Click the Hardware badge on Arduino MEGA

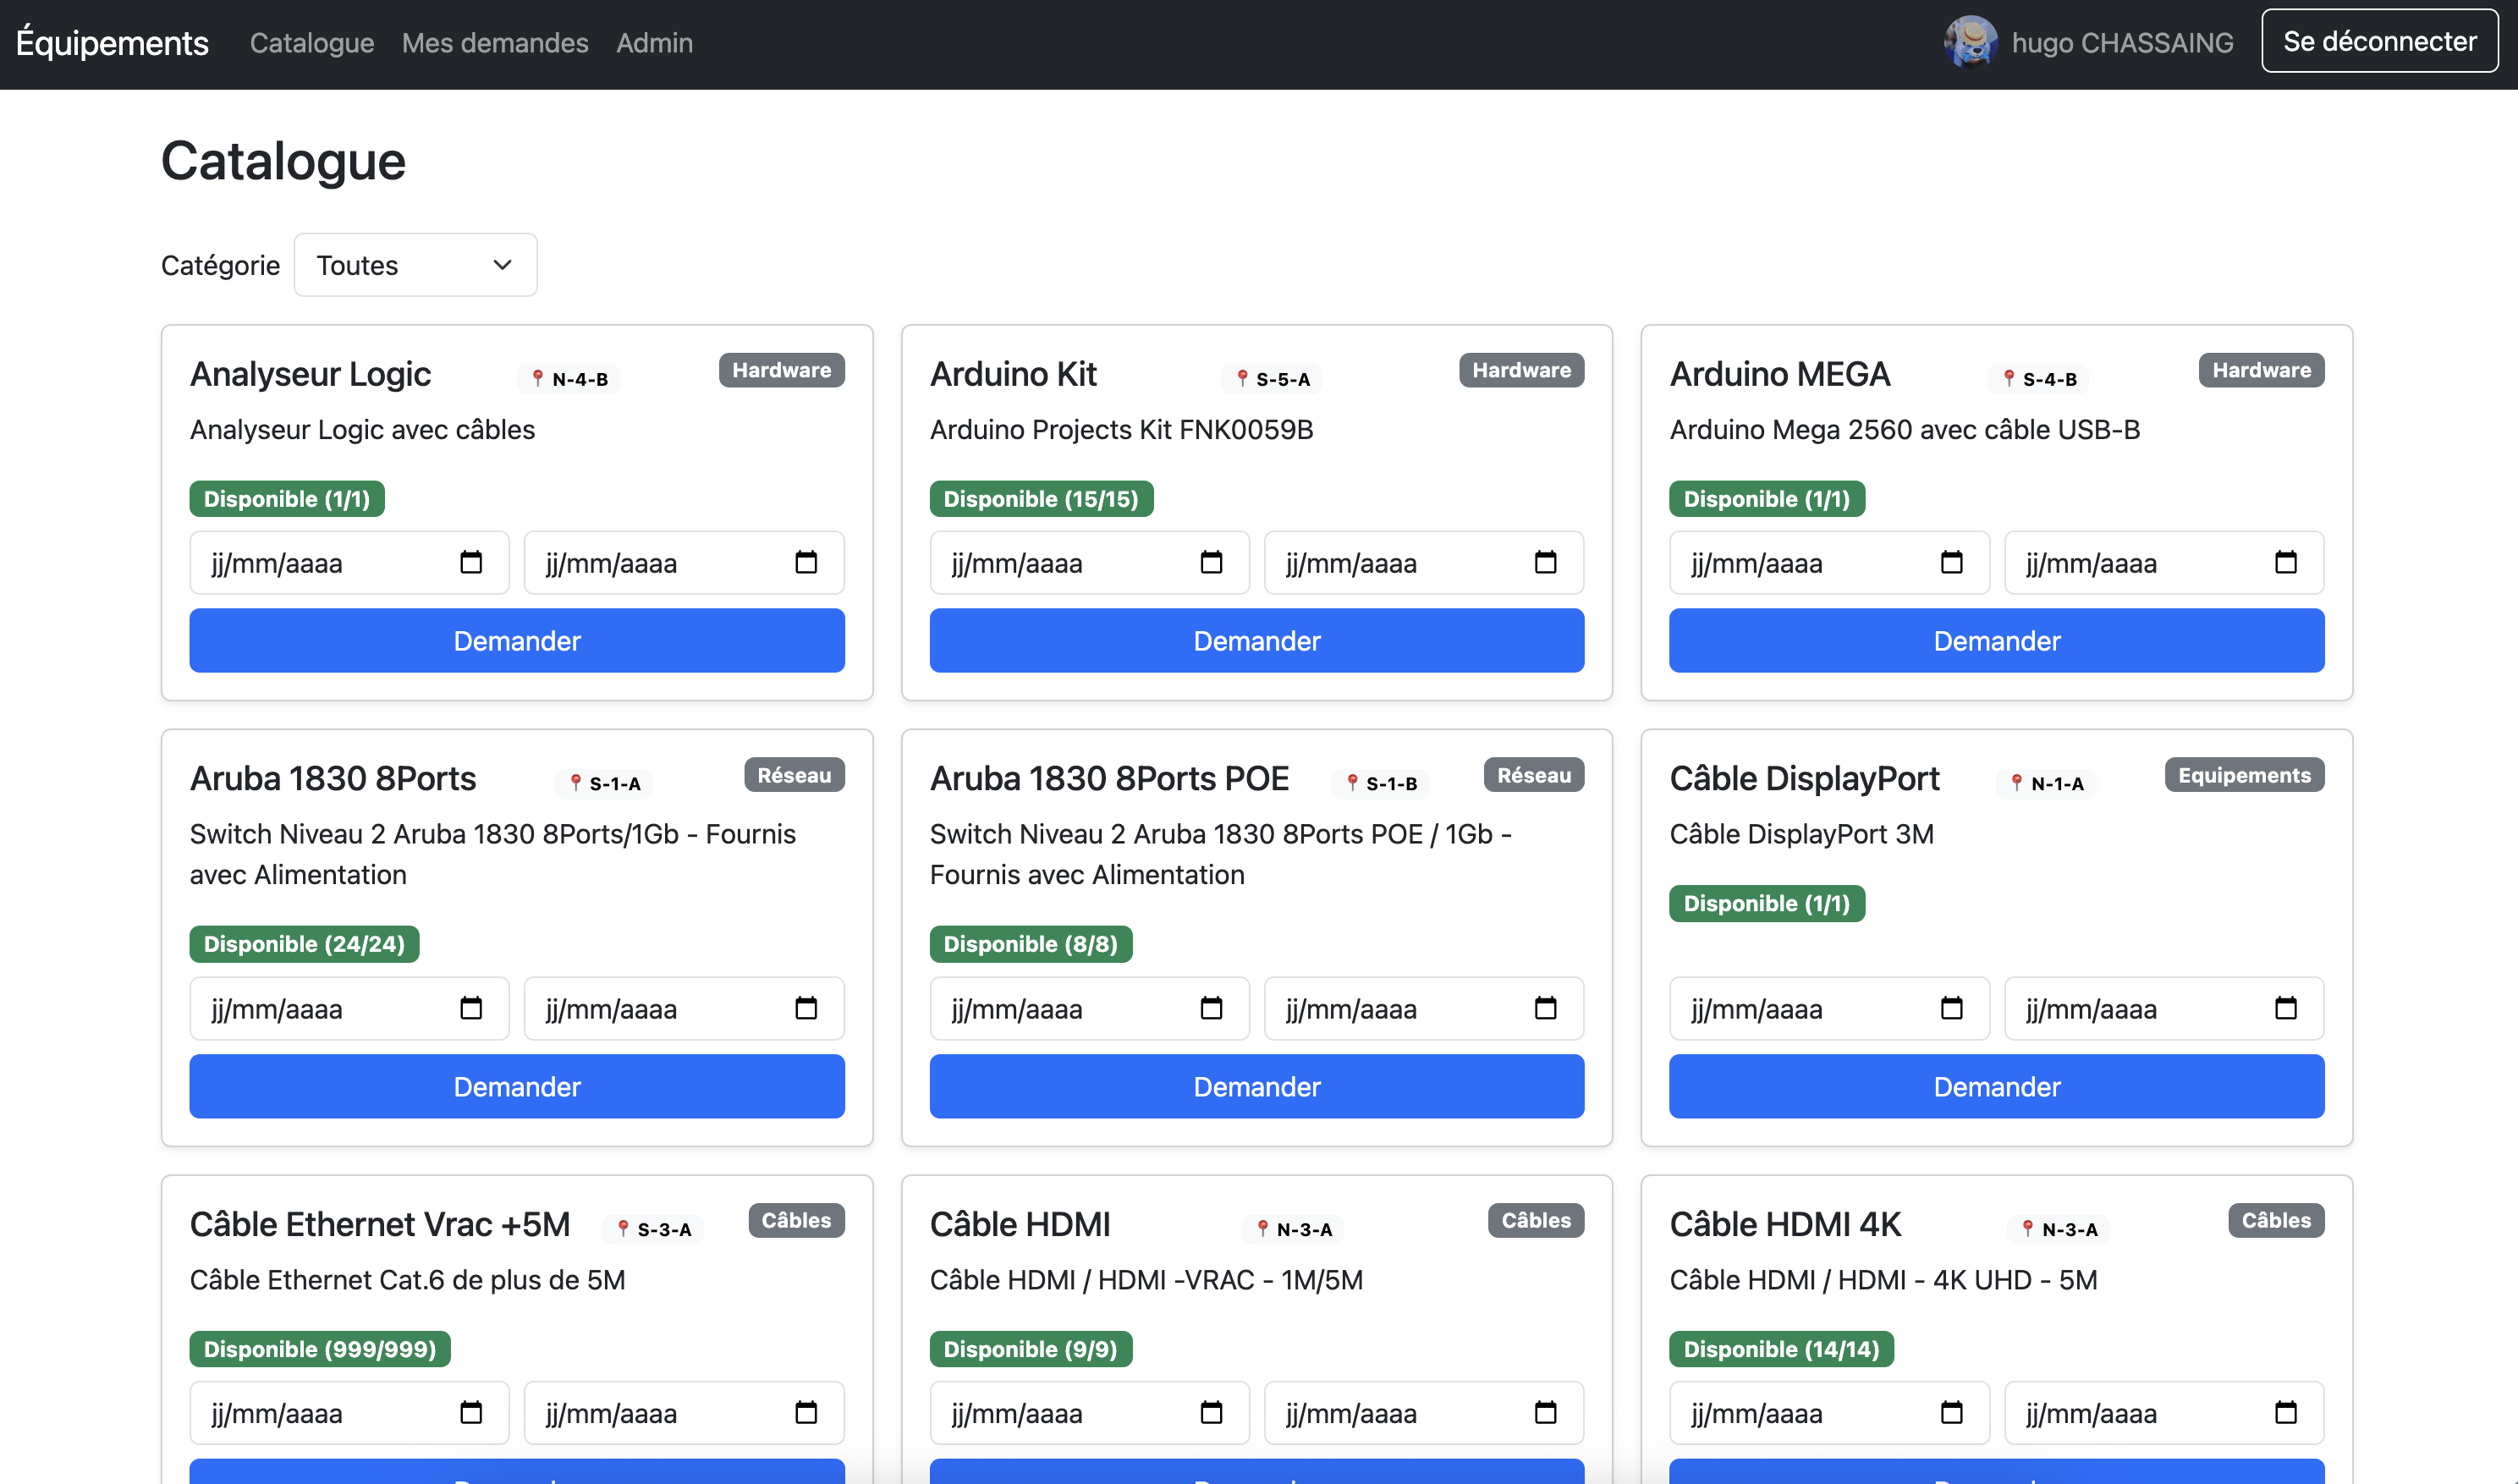coord(2260,370)
